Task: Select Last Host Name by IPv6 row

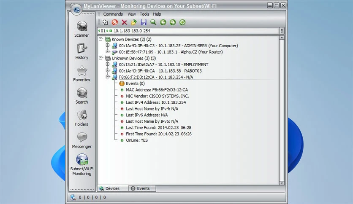Action: click(152, 121)
